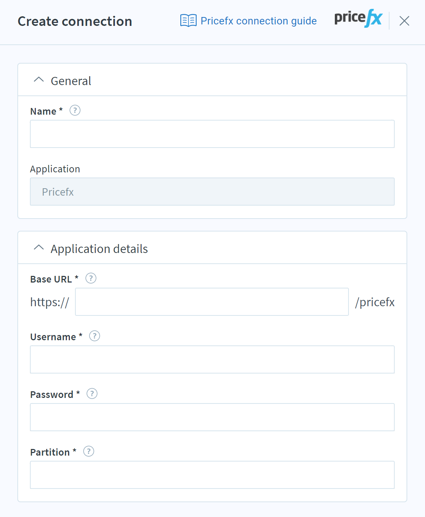Click the Base URL input between https:// and /pricefx
425x517 pixels.
(212, 302)
